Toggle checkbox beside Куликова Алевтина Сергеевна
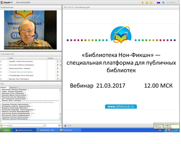Viewport: 181px width, 144px height. [1, 65]
